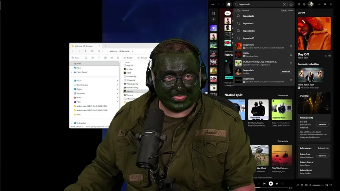Delete the selected file with the trash icon

point(118,58)
